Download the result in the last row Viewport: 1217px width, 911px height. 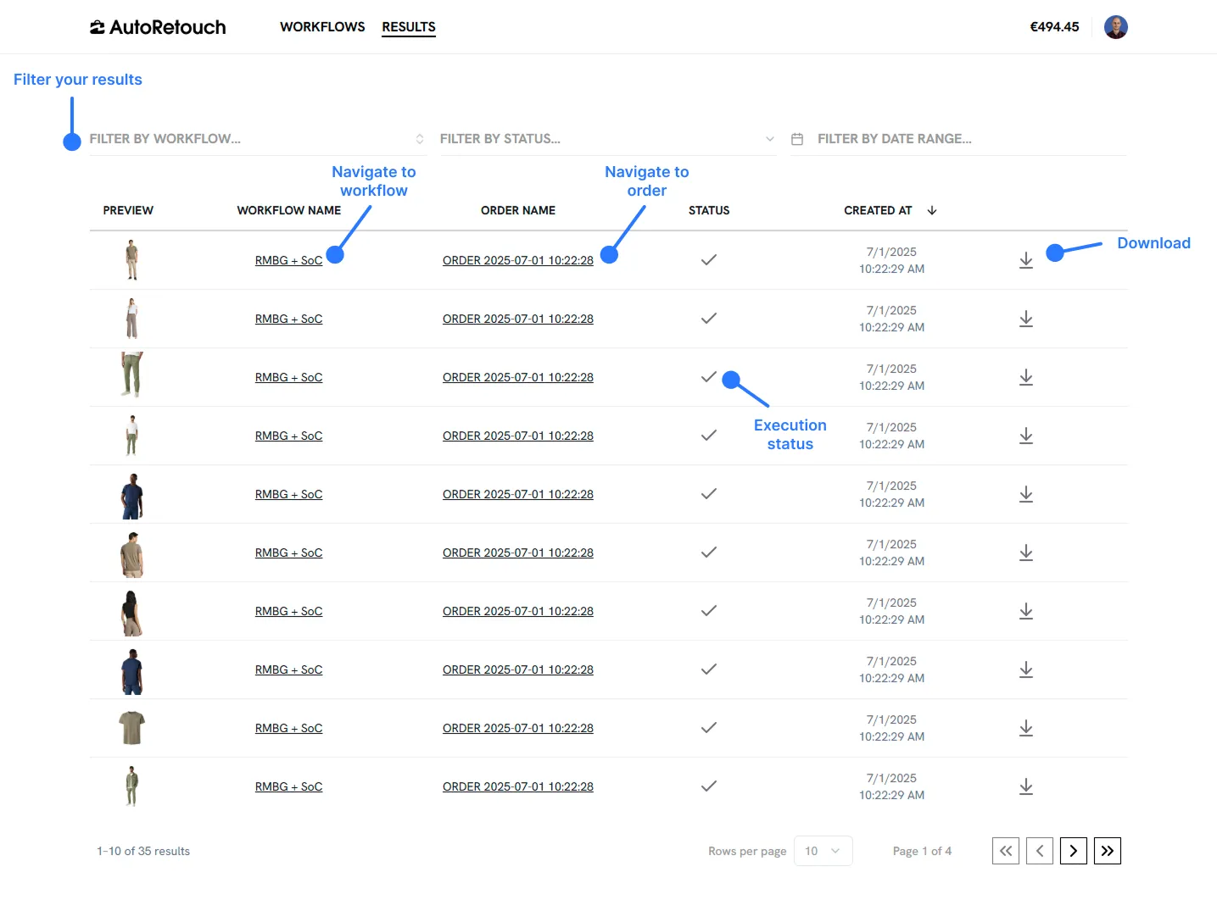pyautogui.click(x=1026, y=786)
